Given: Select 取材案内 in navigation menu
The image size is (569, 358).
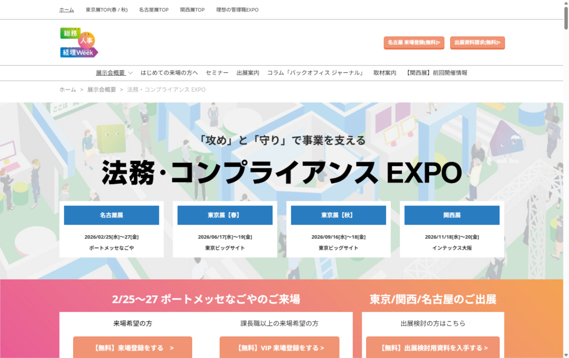Looking at the screenshot, I should [x=385, y=73].
